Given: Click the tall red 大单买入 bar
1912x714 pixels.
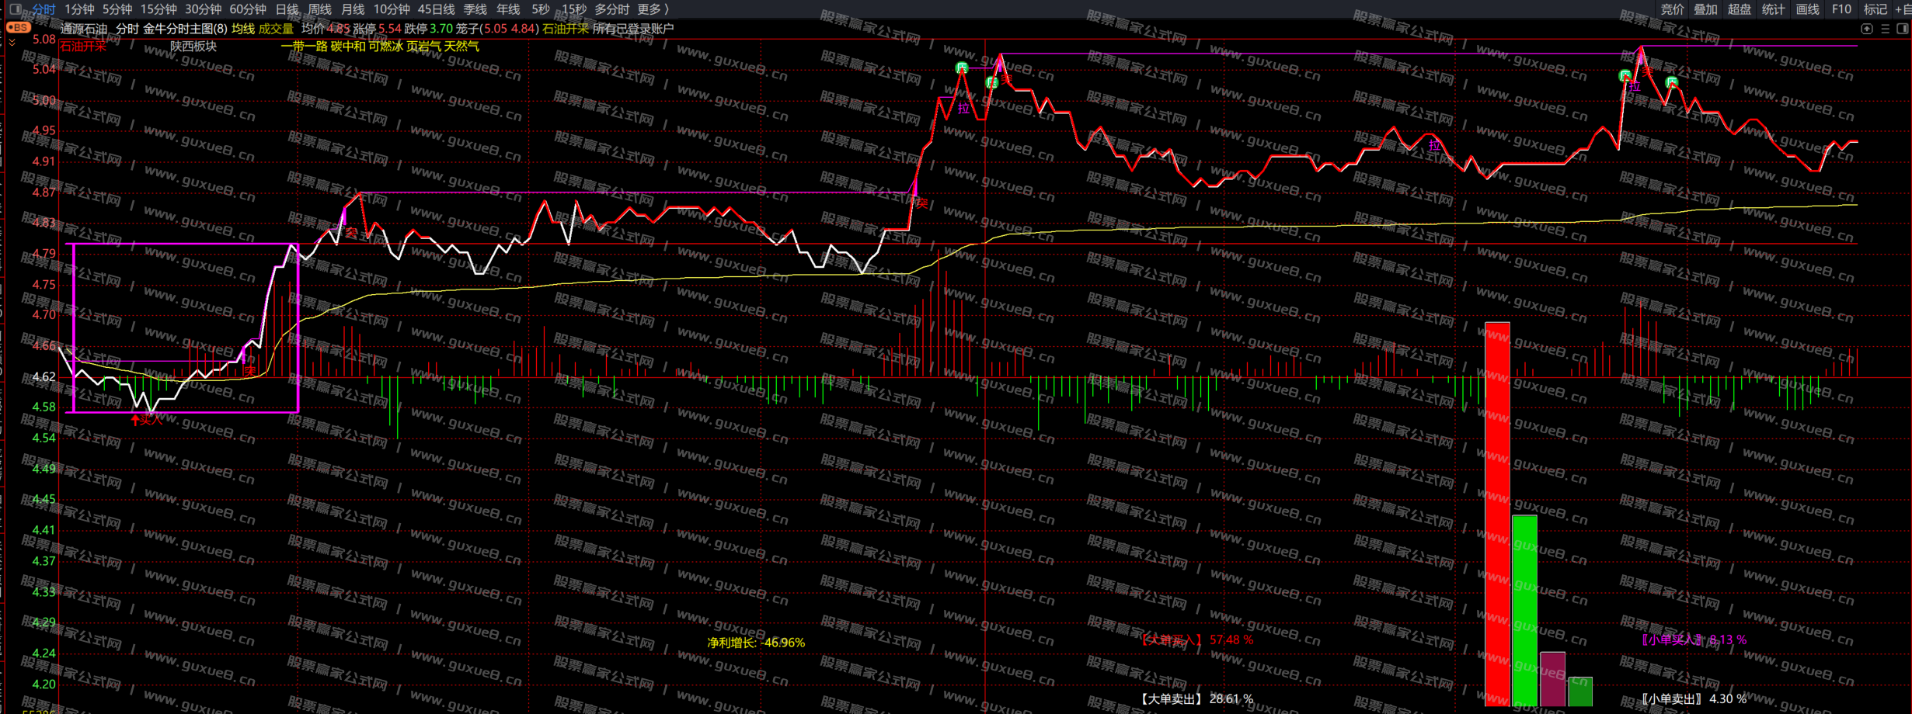Looking at the screenshot, I should point(1497,512).
